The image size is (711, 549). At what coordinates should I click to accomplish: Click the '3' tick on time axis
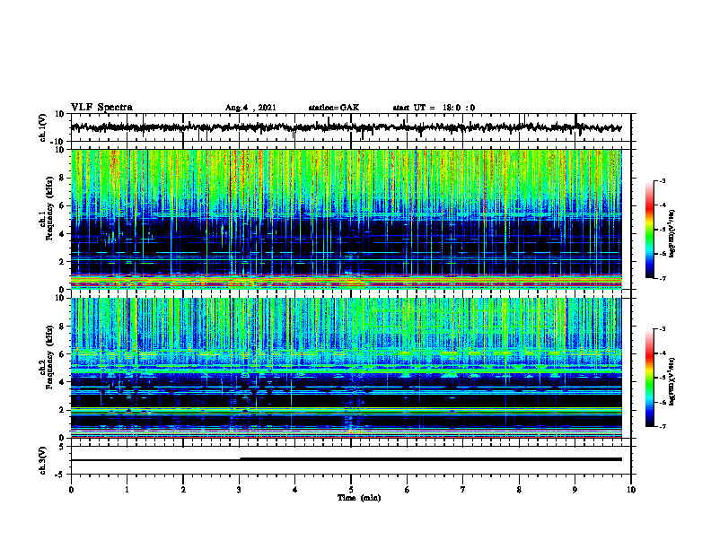click(x=239, y=490)
